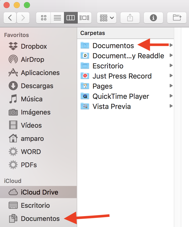
Task: Click the Get Info button
Action: coord(153,17)
